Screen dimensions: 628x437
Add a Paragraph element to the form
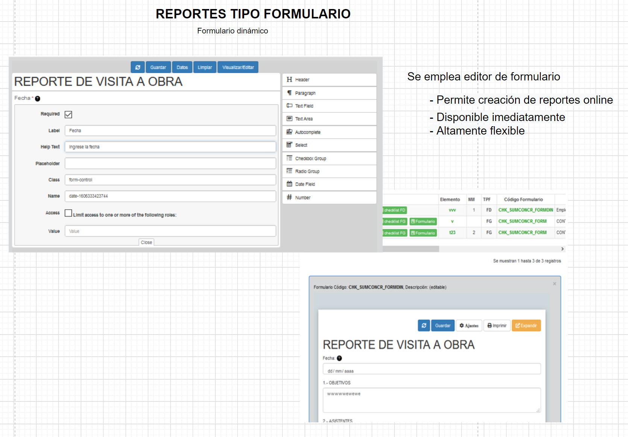[329, 93]
